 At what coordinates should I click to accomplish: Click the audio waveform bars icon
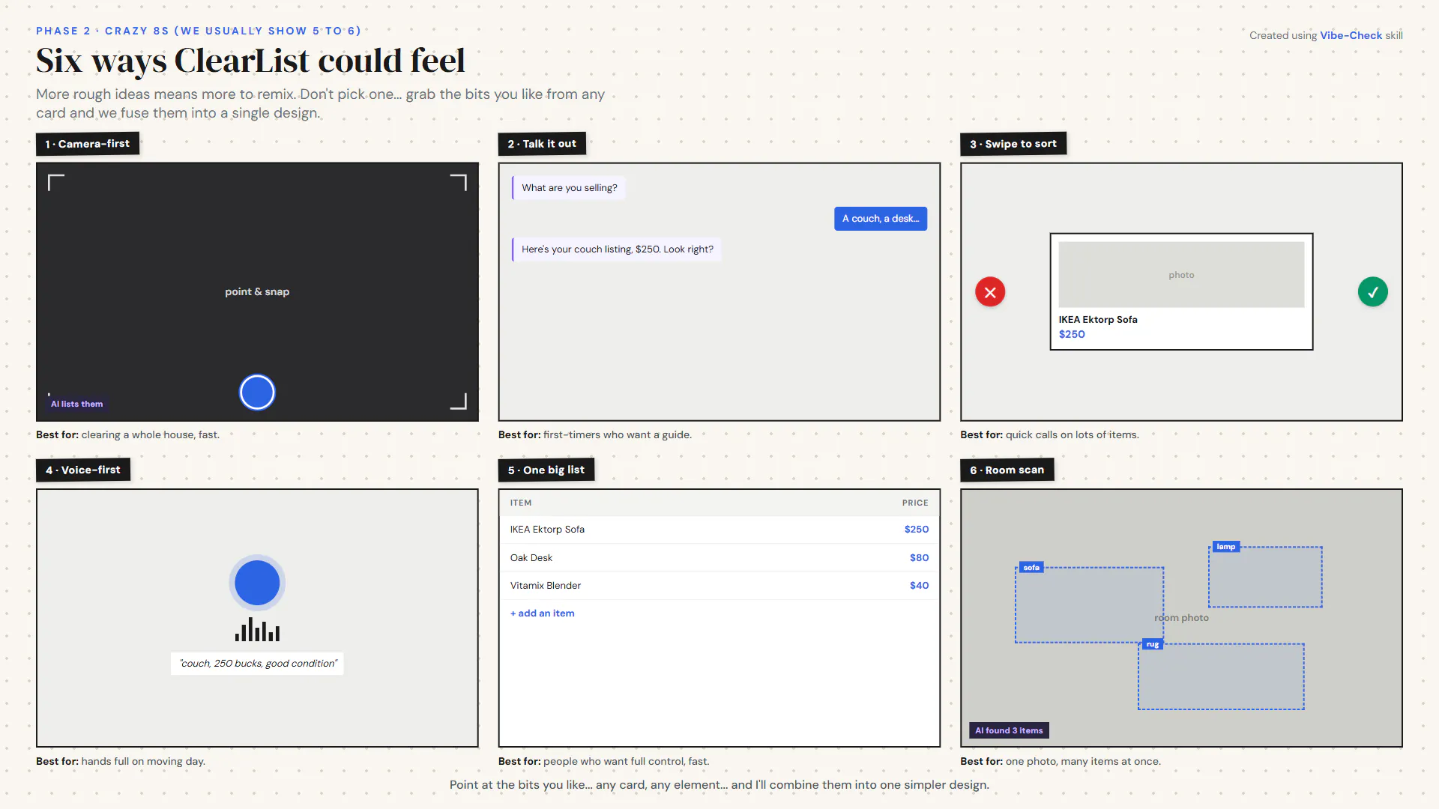tap(257, 629)
